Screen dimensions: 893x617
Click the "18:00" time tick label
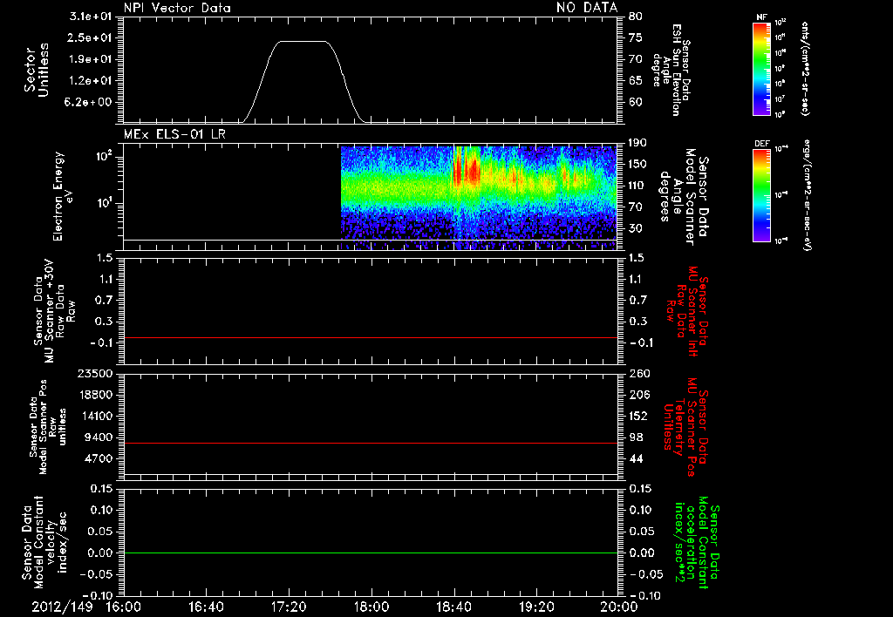point(372,607)
